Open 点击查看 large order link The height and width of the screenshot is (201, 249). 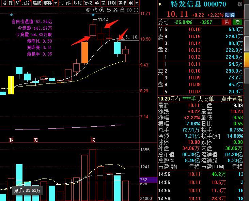(232, 99)
